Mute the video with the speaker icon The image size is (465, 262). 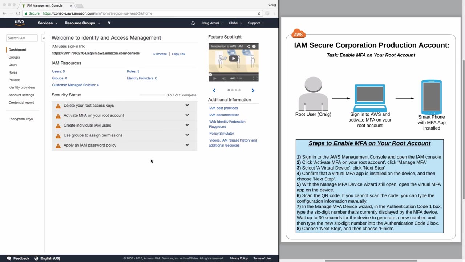pyautogui.click(x=224, y=78)
